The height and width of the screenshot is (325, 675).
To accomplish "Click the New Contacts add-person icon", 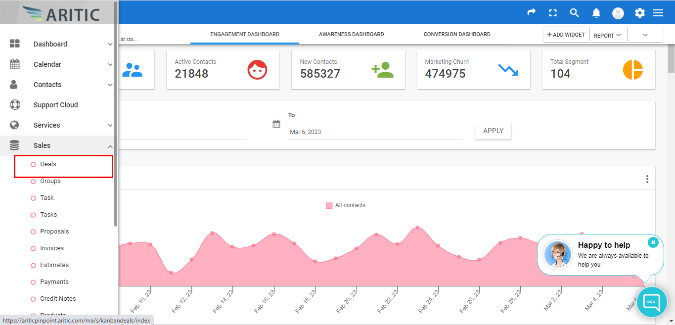I will 382,70.
